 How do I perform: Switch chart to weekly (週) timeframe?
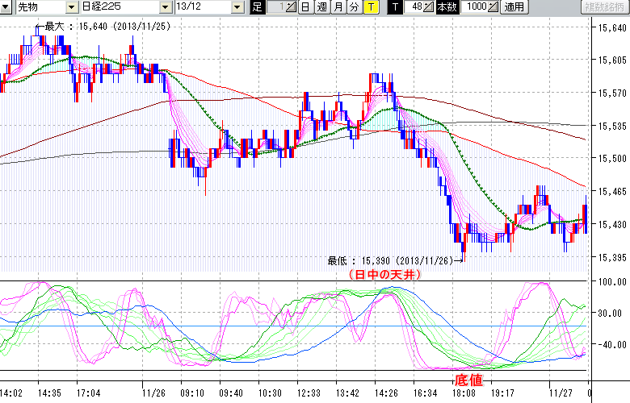pyautogui.click(x=321, y=7)
